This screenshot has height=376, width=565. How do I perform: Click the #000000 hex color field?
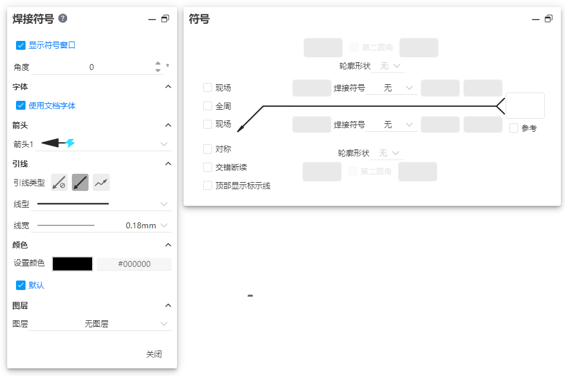pyautogui.click(x=134, y=264)
